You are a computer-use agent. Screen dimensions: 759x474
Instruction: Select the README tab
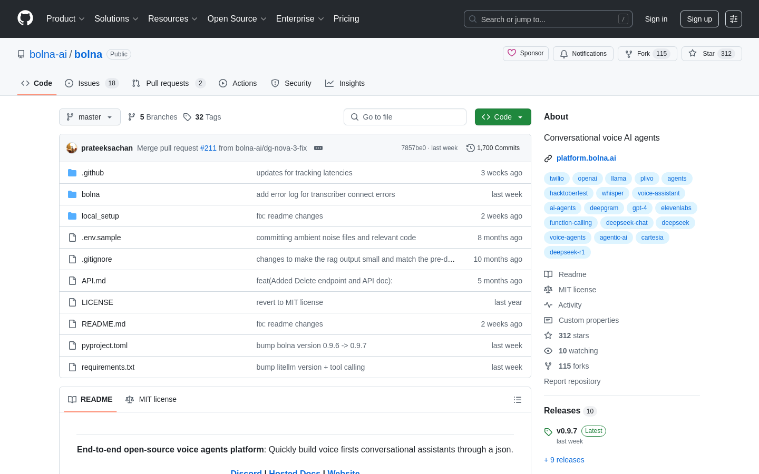click(x=90, y=400)
